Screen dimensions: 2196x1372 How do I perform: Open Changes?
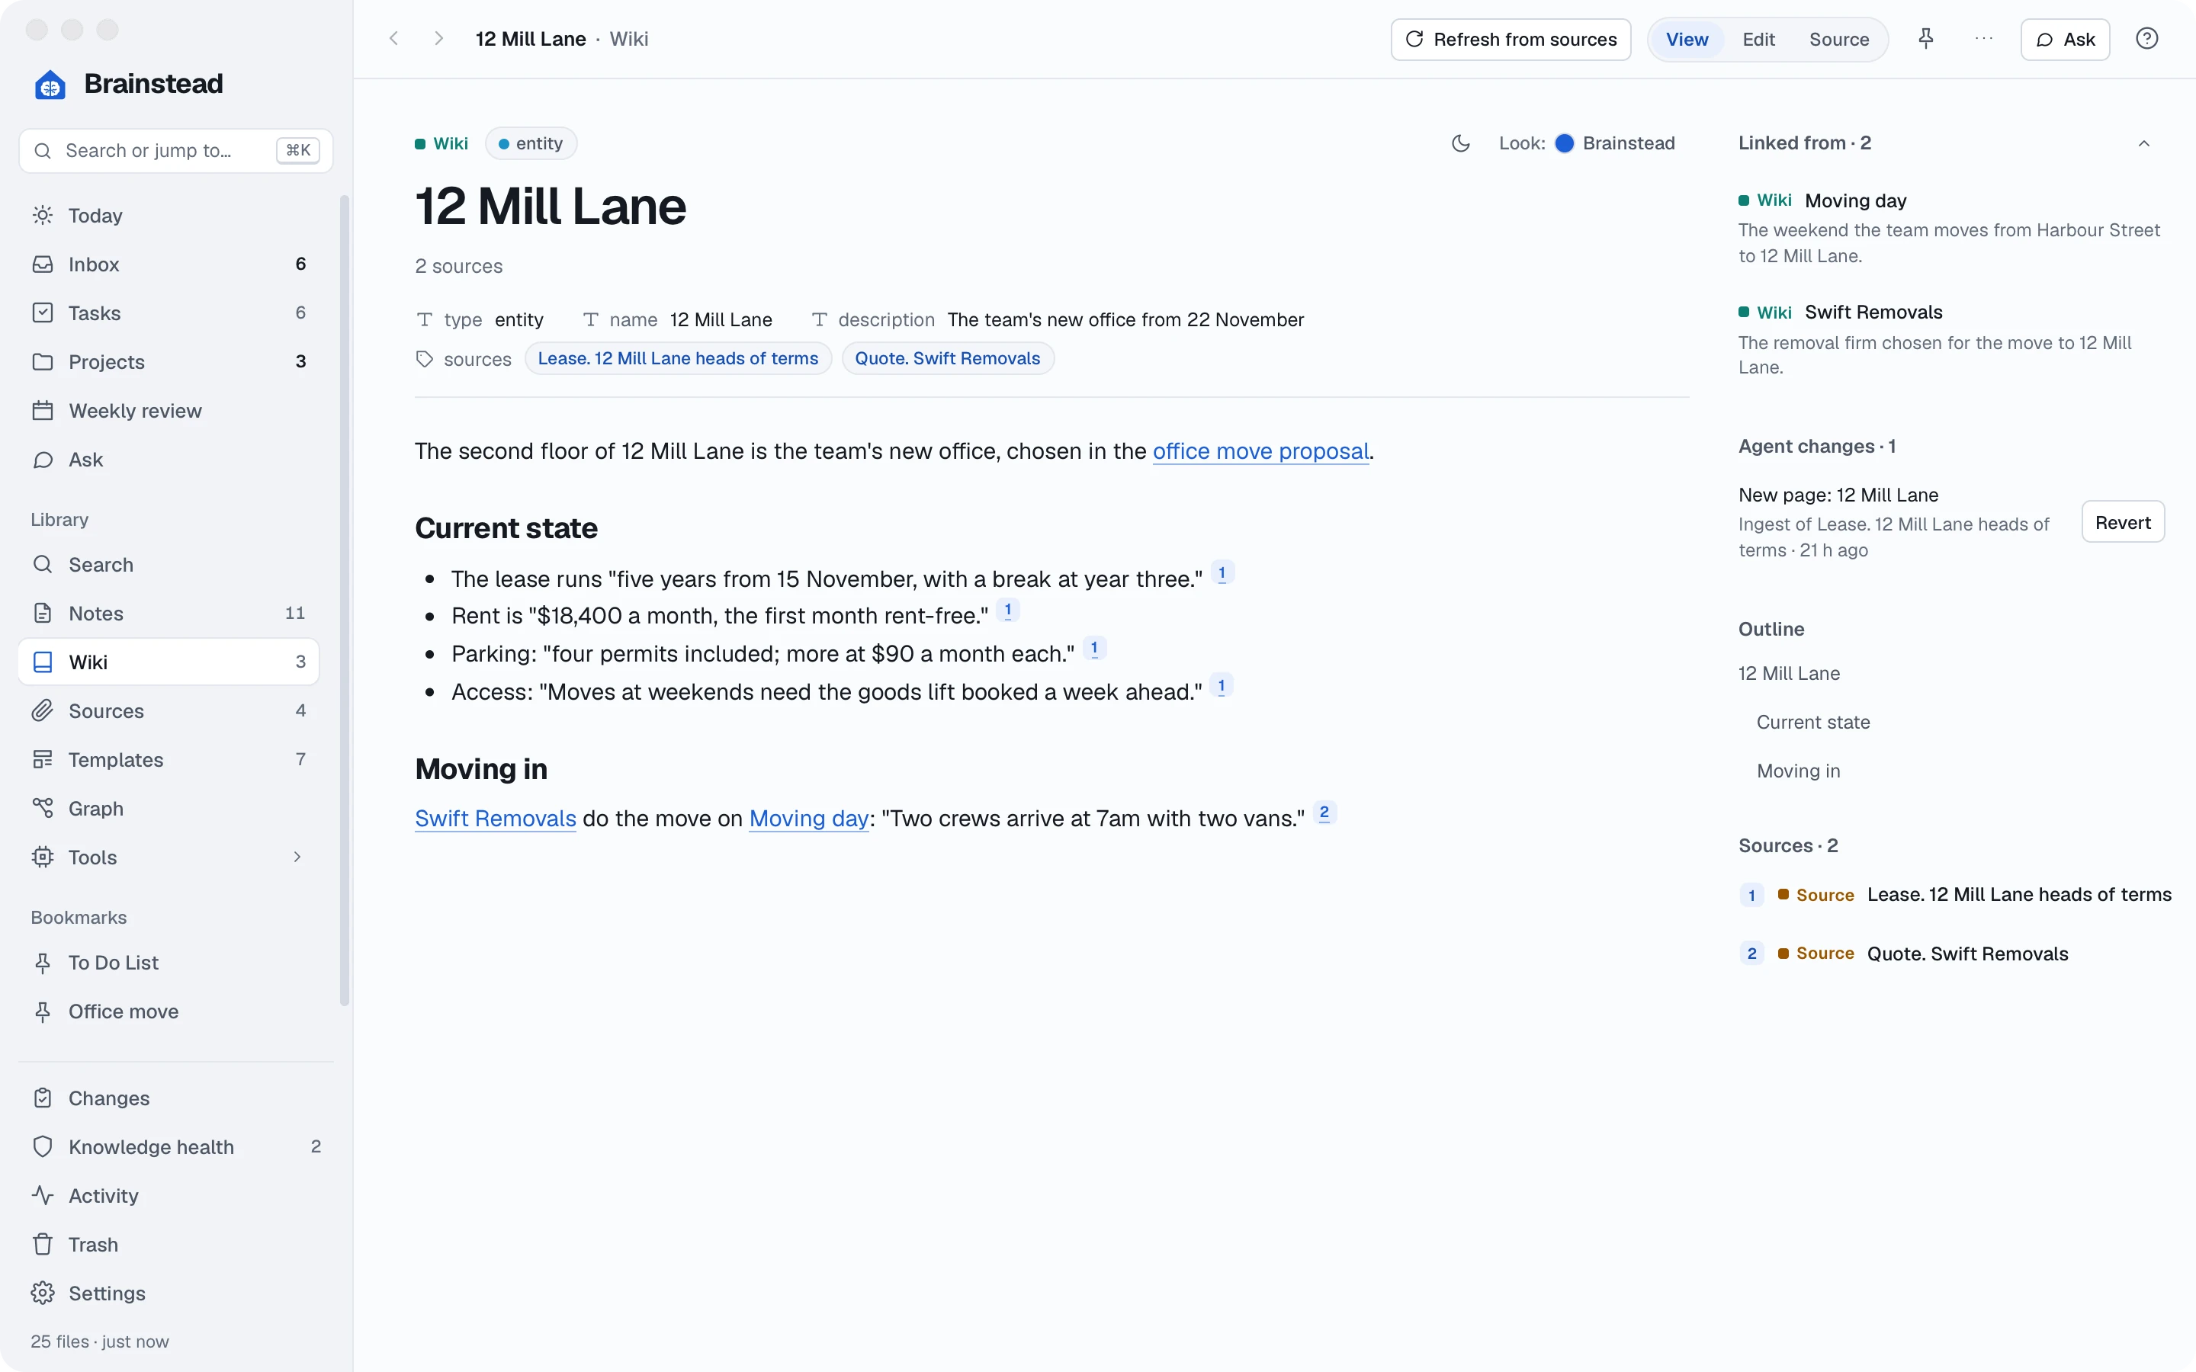pyautogui.click(x=175, y=1098)
